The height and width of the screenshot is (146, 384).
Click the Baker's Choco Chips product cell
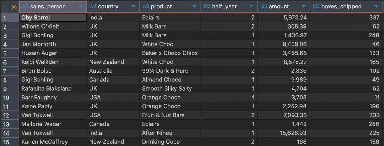coord(170,53)
